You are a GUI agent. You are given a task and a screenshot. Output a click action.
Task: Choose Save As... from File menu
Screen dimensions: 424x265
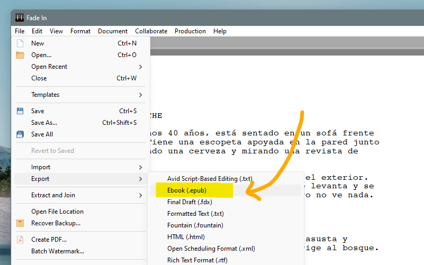(x=44, y=123)
